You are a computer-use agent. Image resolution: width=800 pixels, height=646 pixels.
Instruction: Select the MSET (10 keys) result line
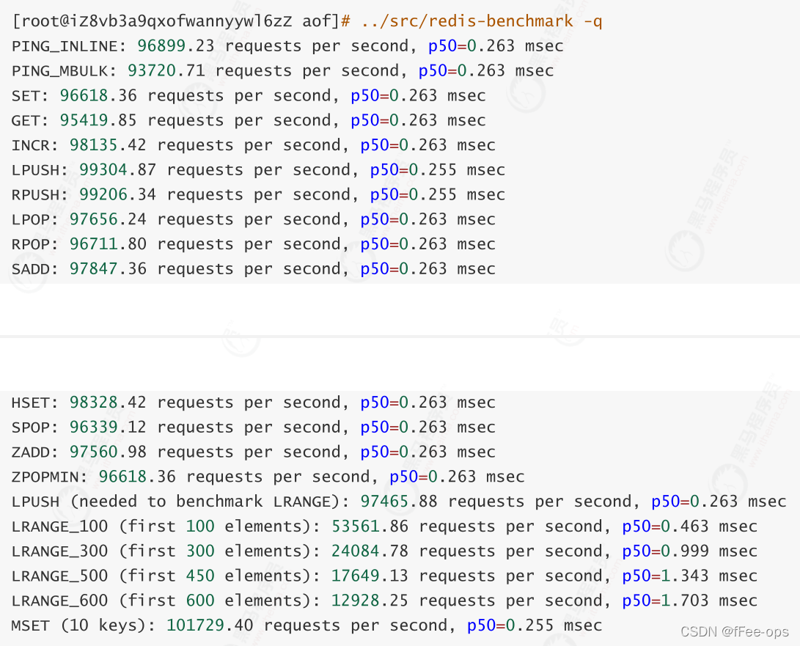click(307, 625)
